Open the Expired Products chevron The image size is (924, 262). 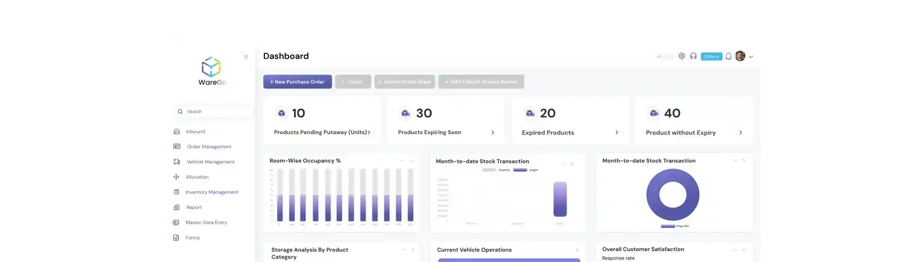[x=617, y=133]
